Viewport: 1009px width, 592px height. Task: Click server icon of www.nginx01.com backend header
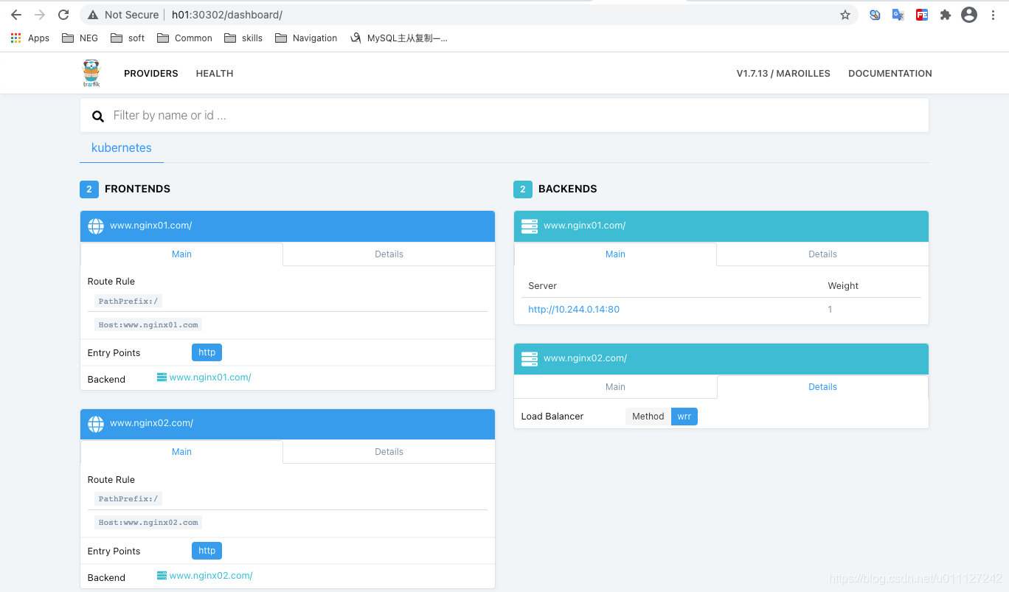tap(530, 226)
